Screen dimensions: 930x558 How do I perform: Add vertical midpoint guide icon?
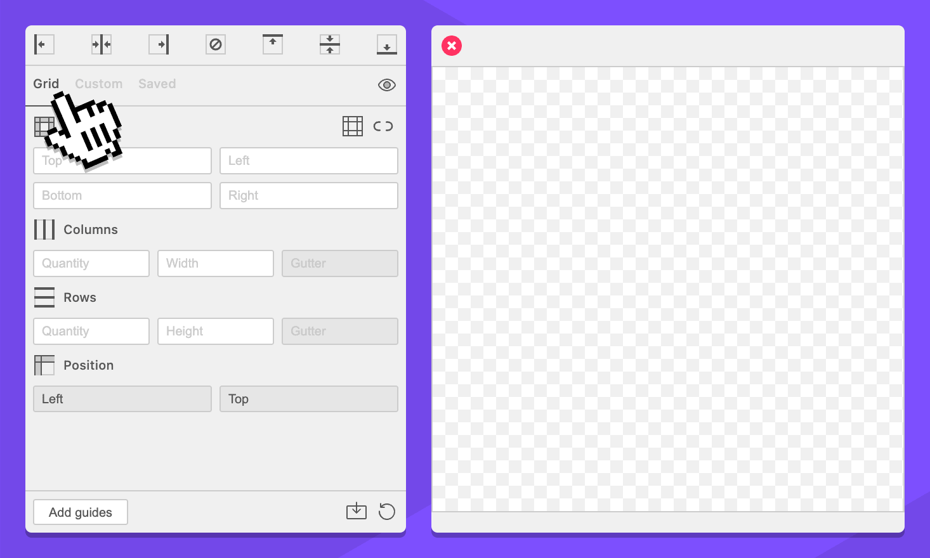102,44
